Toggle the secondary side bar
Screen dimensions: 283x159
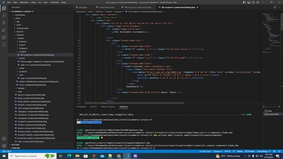pos(253,2)
